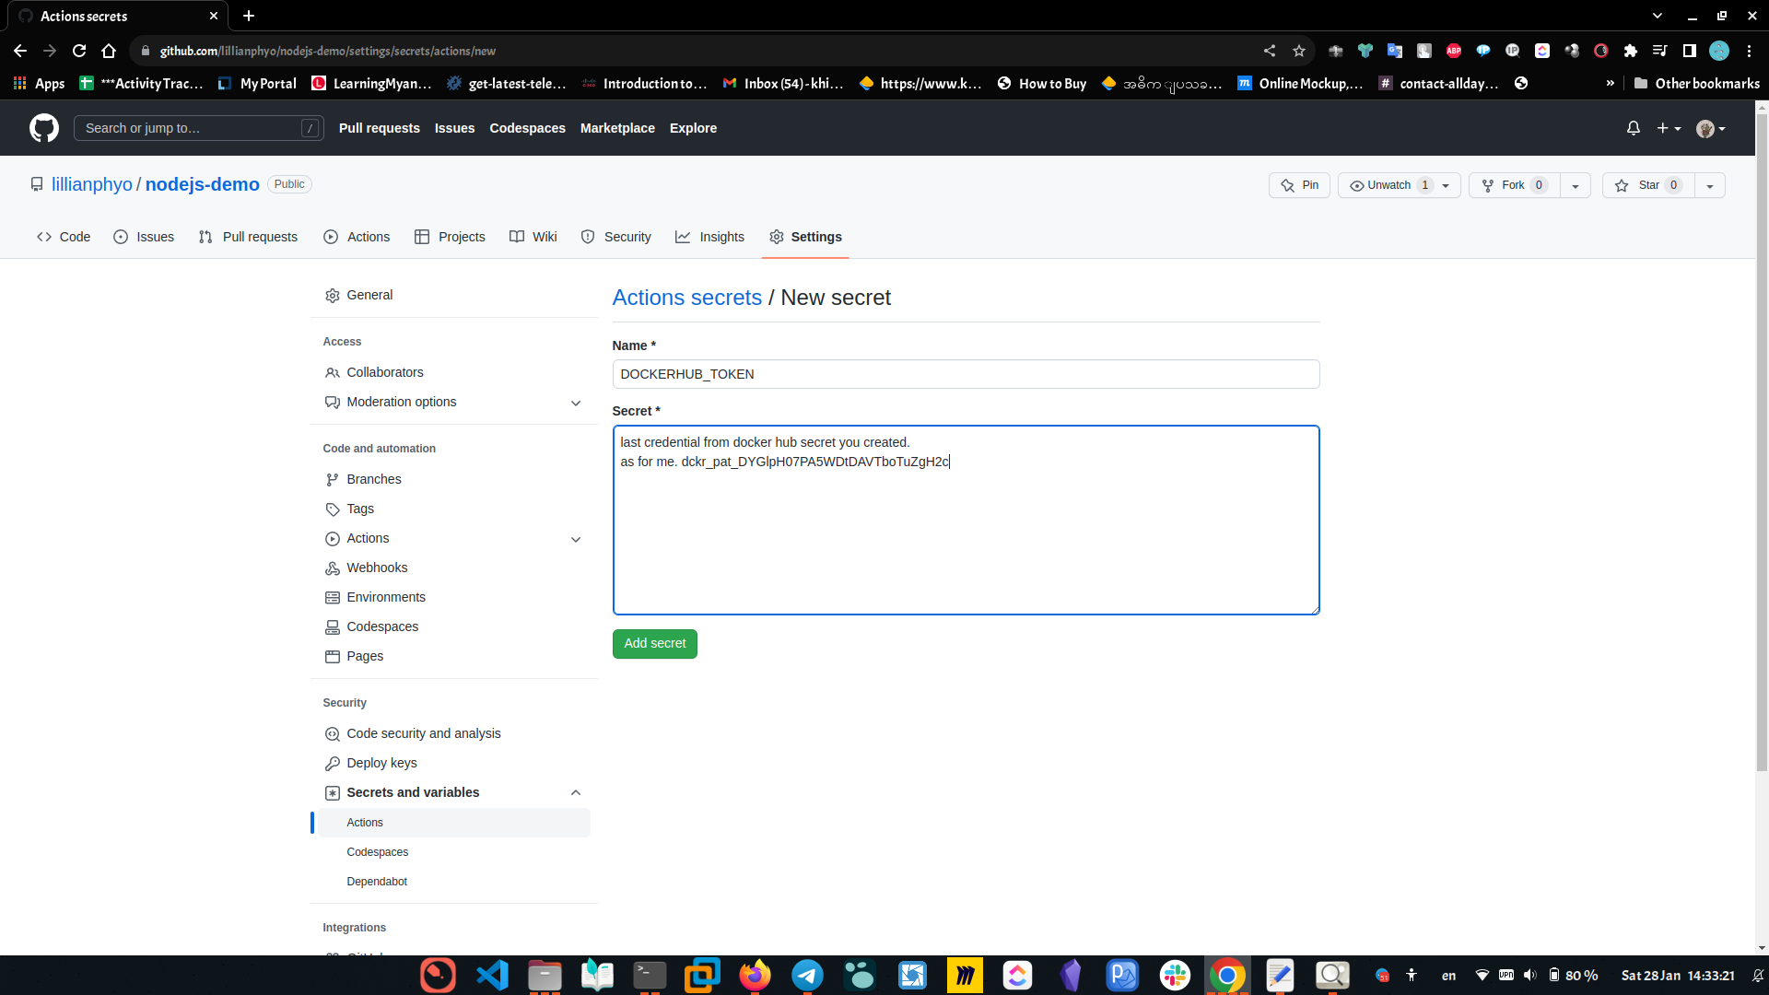Open Pages settings
This screenshot has height=995, width=1769.
[455, 656]
